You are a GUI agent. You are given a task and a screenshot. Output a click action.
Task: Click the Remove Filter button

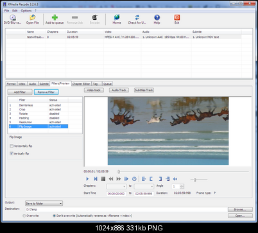[x=46, y=92]
